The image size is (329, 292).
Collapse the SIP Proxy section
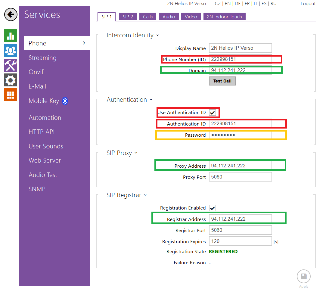point(136,153)
